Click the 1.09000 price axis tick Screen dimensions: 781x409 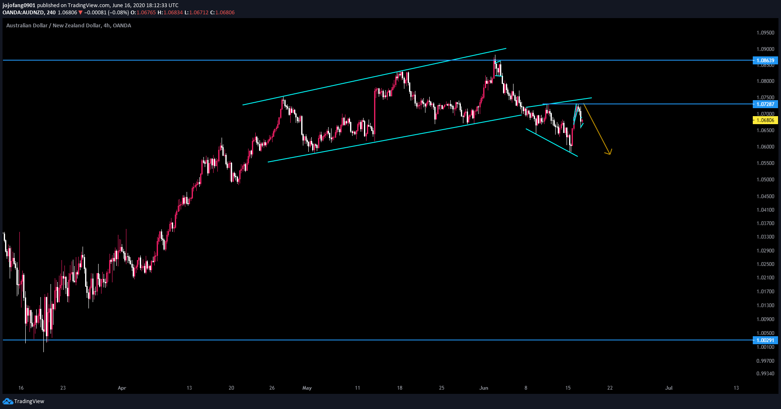point(765,49)
